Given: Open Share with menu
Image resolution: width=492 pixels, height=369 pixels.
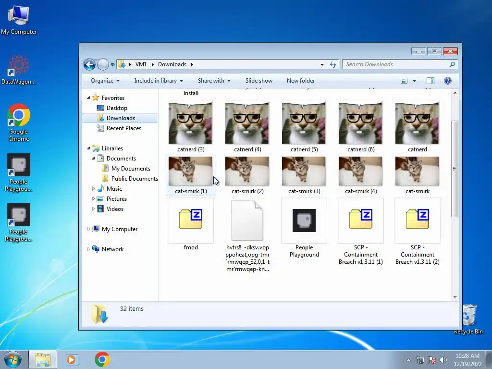Looking at the screenshot, I should (x=214, y=81).
